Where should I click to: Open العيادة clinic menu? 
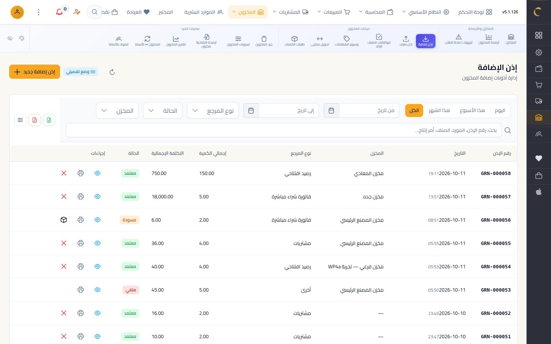138,12
